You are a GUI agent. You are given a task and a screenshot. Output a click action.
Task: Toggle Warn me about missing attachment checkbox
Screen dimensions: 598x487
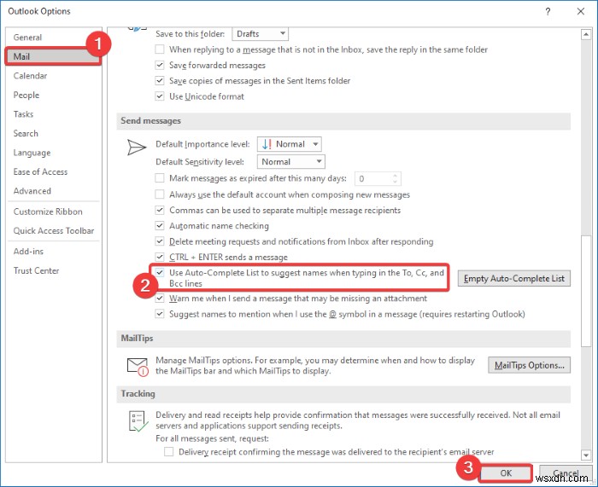pyautogui.click(x=160, y=299)
